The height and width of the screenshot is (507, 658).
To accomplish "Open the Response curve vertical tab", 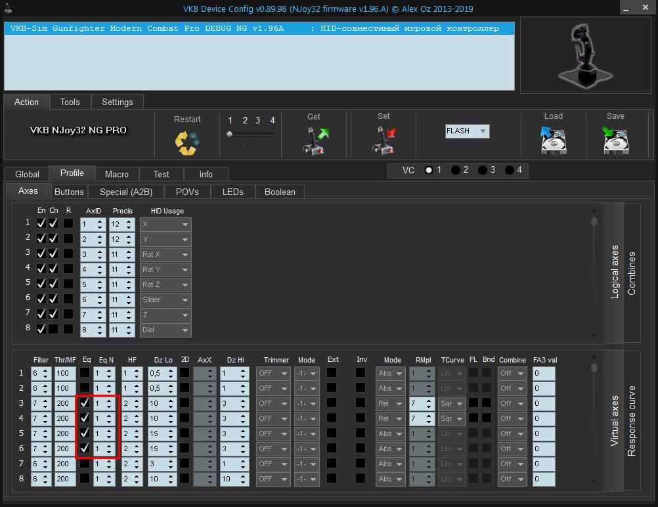I will point(632,421).
